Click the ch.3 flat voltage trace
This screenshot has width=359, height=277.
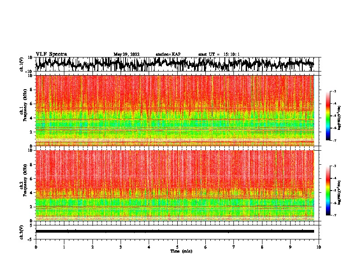tap(175, 231)
